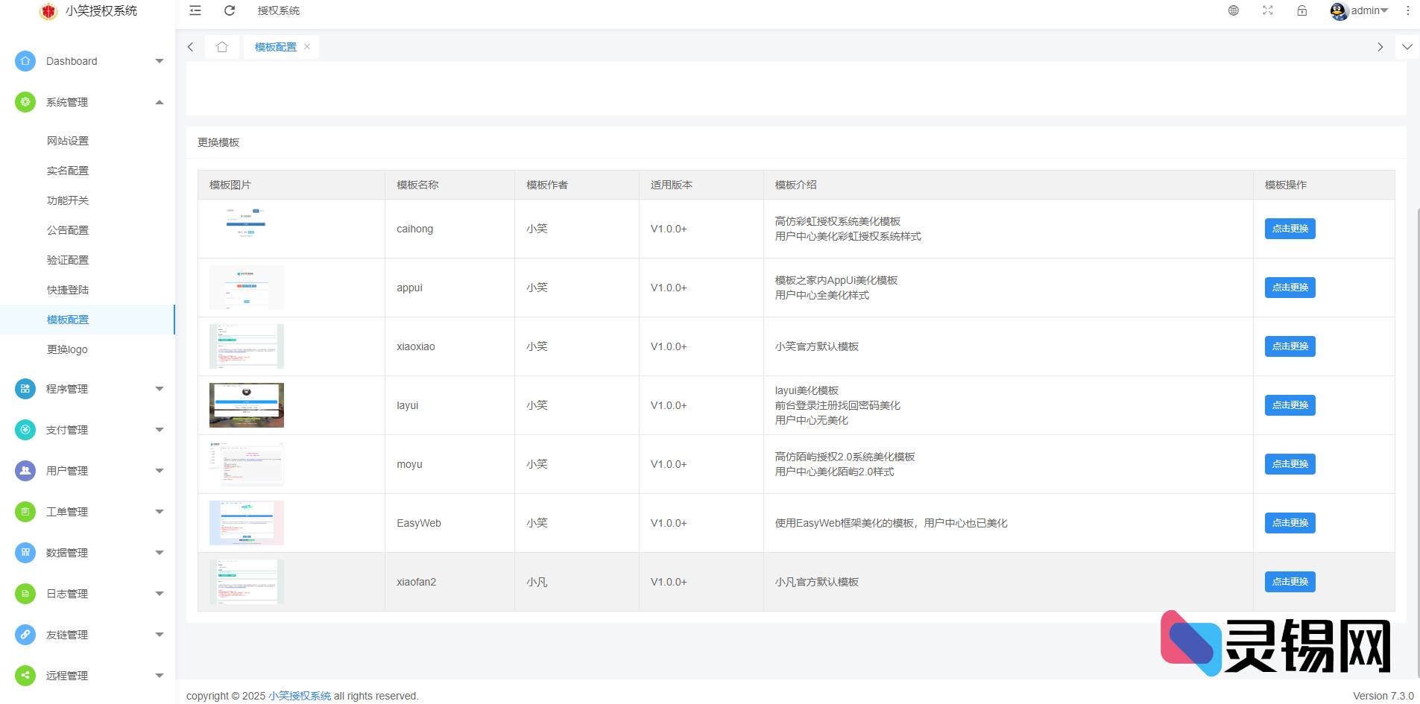Toggle fullscreen mode icon
Image resolution: width=1420 pixels, height=704 pixels.
click(x=1268, y=10)
